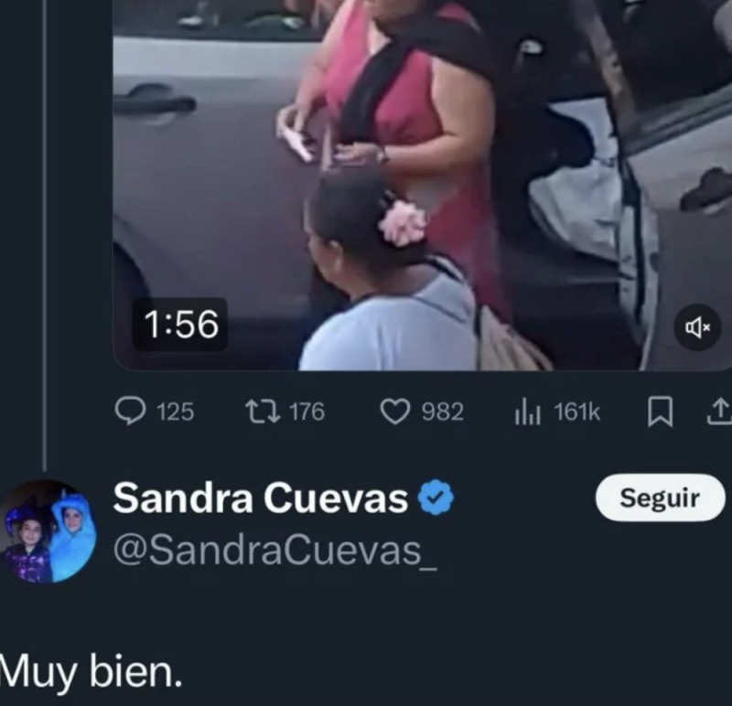This screenshot has width=732, height=706.
Task: Open the Sandra Cuevas display name link
Action: (261, 497)
